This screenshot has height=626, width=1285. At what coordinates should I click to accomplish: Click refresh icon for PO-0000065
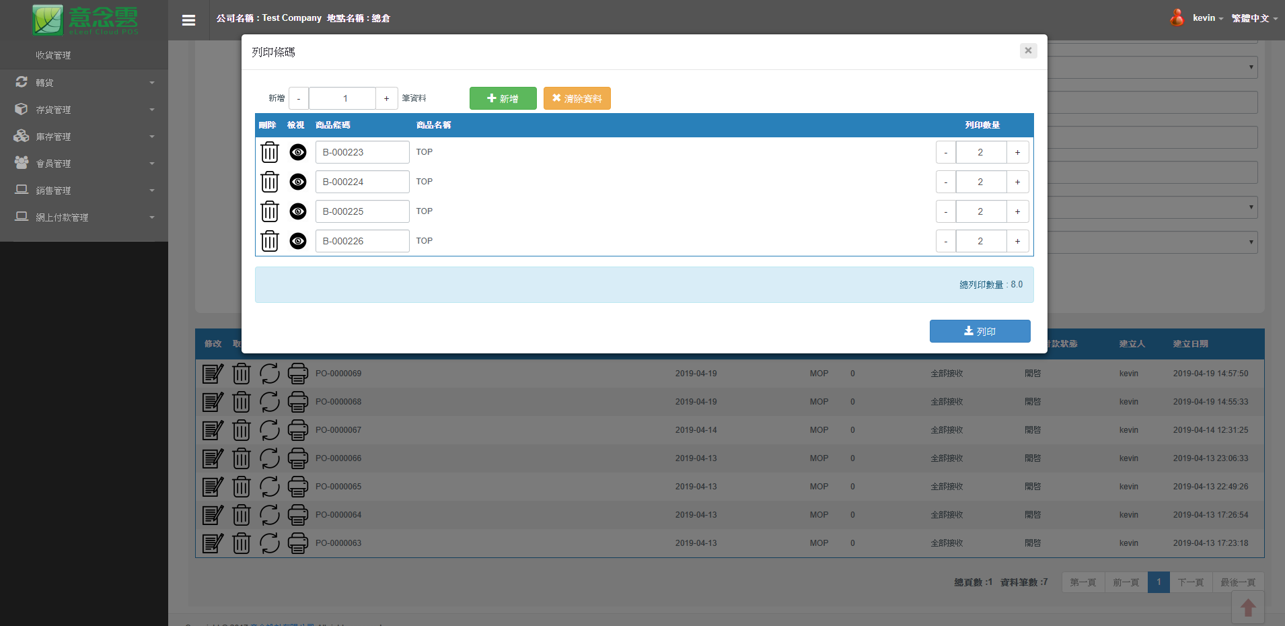pyautogui.click(x=270, y=487)
